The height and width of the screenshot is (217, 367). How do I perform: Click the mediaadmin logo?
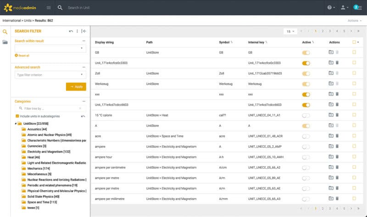(x=20, y=8)
